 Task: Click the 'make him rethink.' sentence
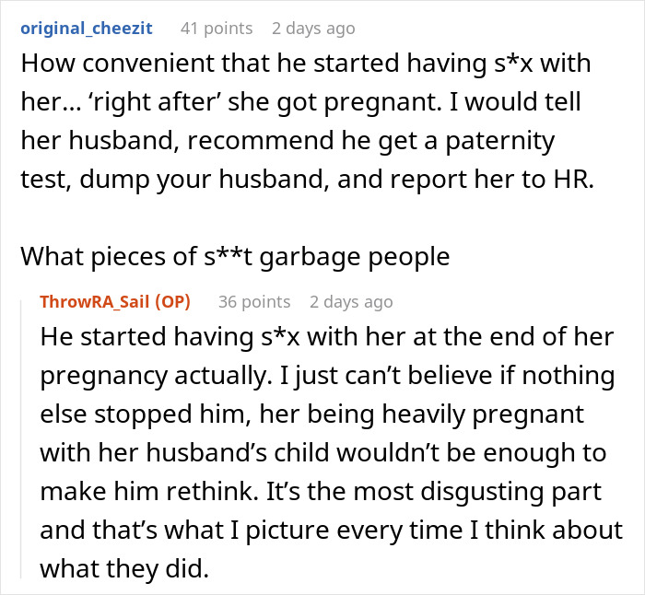[149, 491]
